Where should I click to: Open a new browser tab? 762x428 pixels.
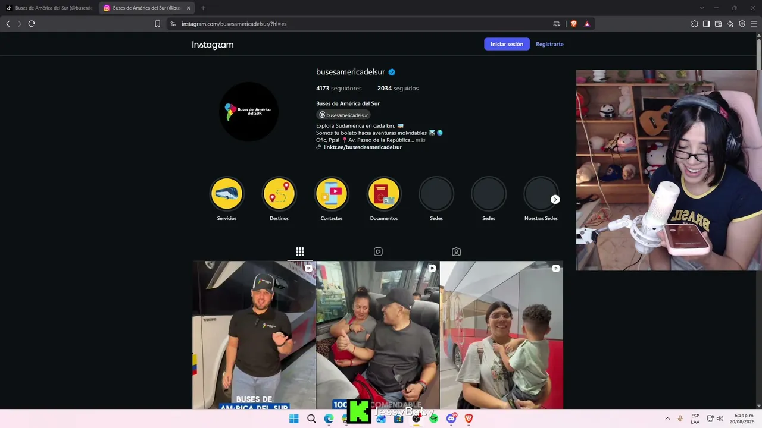pos(203,8)
